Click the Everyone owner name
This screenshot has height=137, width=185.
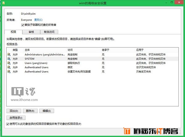27,20
